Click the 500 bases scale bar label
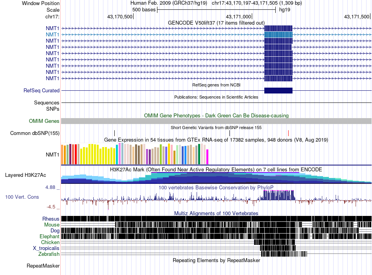 click(144, 10)
